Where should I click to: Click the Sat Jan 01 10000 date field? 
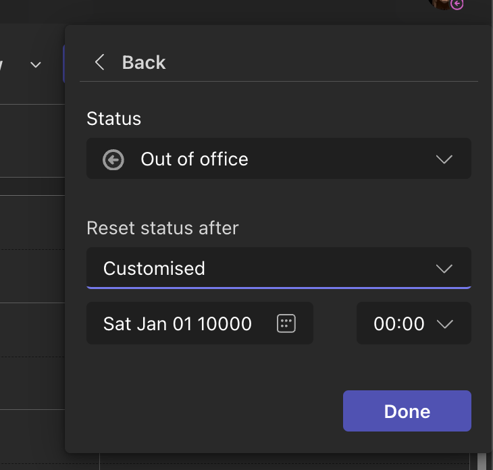[x=178, y=323]
